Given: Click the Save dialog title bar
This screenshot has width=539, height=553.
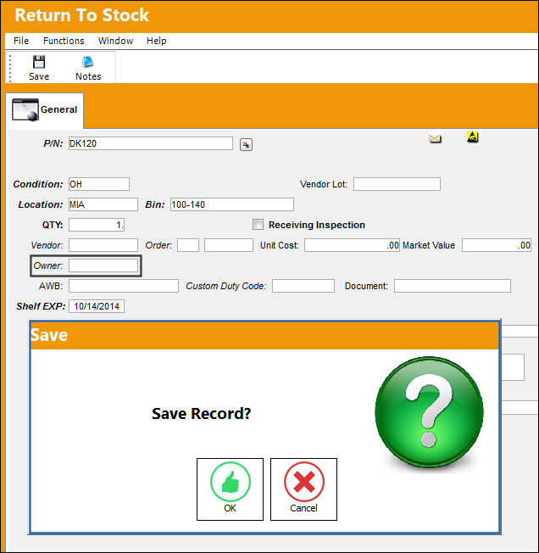Looking at the screenshot, I should [x=264, y=335].
